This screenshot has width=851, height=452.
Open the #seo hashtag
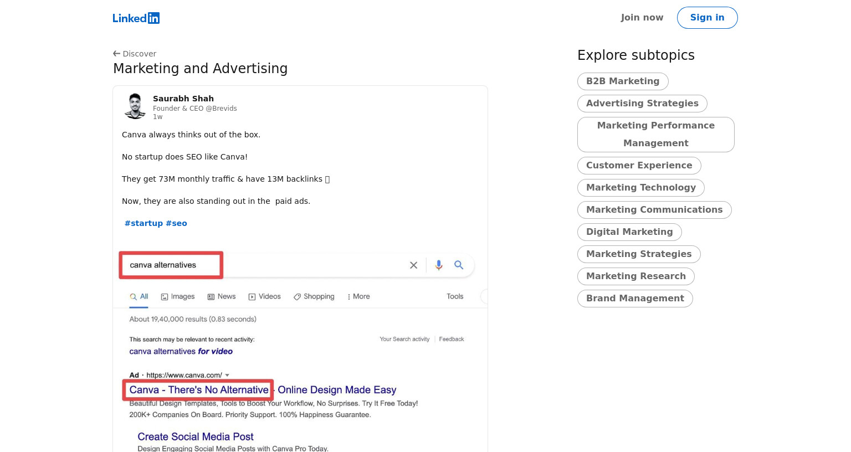176,223
